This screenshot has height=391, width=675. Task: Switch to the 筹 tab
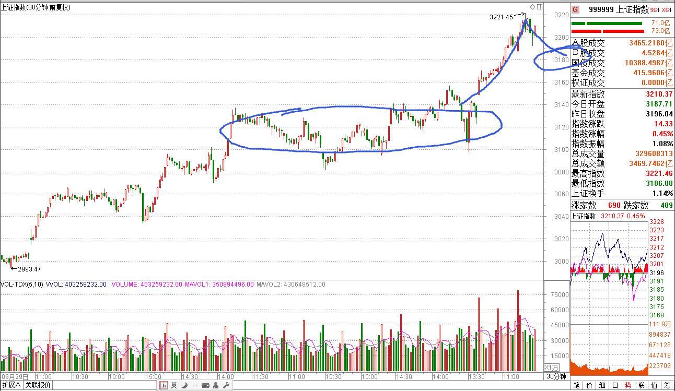(667, 385)
